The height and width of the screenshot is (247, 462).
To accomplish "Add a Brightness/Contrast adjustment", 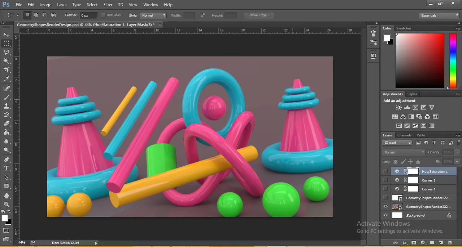I will click(x=399, y=107).
